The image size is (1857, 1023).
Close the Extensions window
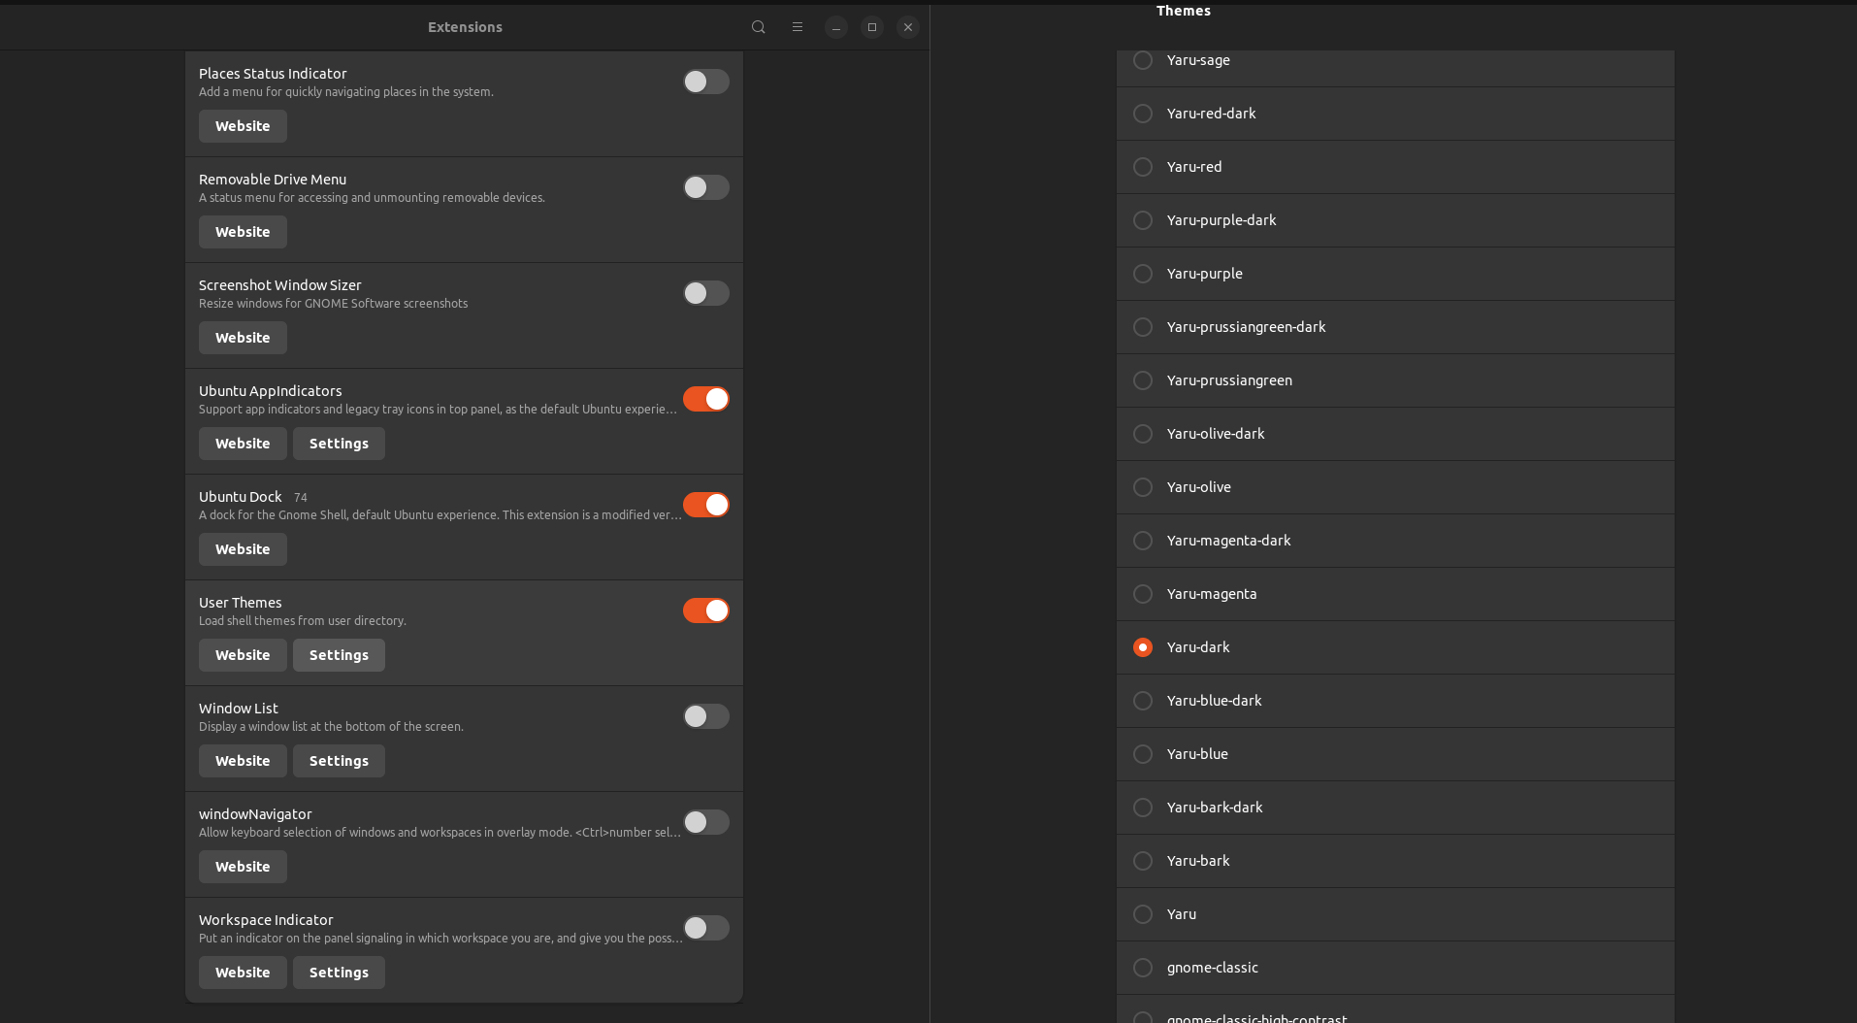[907, 27]
